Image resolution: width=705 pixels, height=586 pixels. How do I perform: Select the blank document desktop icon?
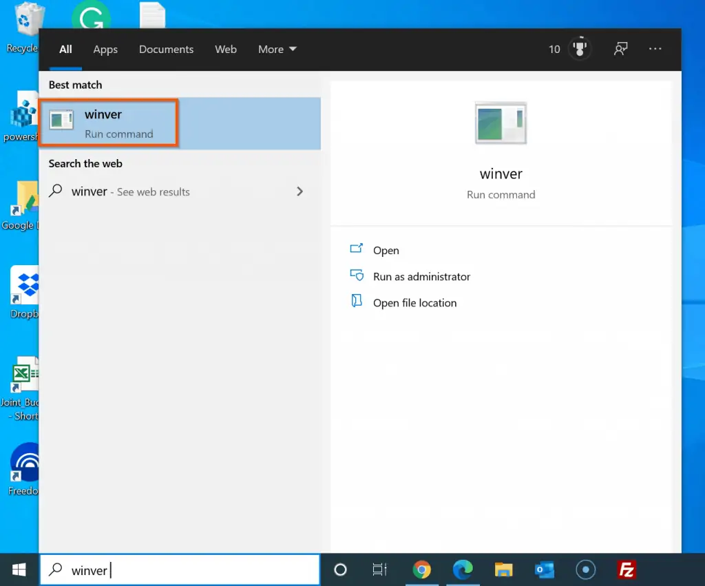[152, 15]
